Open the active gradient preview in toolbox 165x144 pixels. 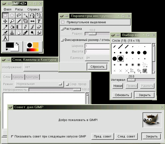tap(33, 50)
